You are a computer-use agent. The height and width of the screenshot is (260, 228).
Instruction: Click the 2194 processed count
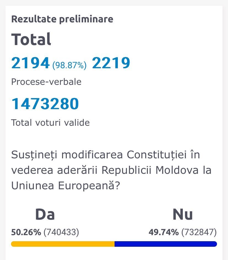point(30,63)
